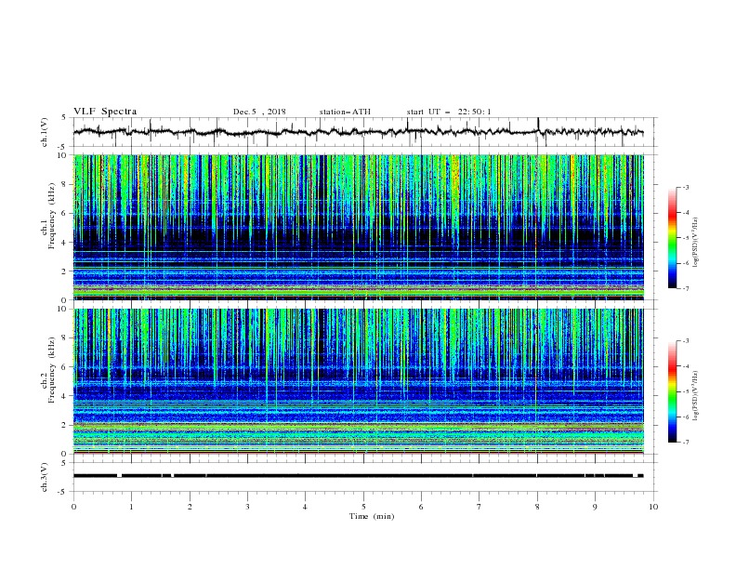The image size is (736, 569).
Task: Click the ch.3(V) axis label
Action: (45, 477)
